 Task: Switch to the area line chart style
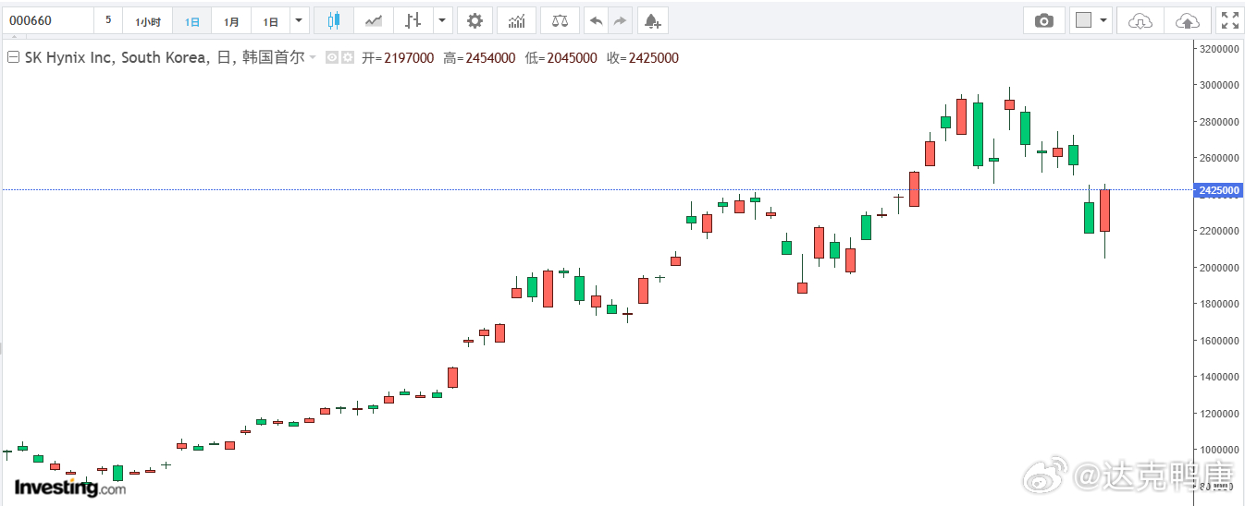coord(374,20)
